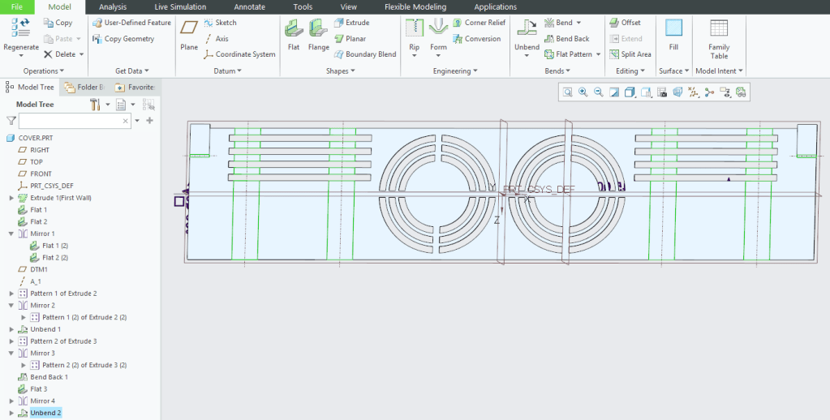Expand the Extrude 1(First Wall) feature

coord(11,198)
